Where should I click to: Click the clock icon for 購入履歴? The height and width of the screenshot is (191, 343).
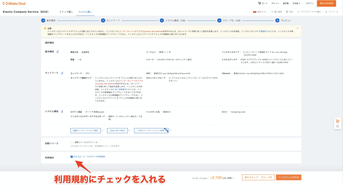(x=272, y=12)
